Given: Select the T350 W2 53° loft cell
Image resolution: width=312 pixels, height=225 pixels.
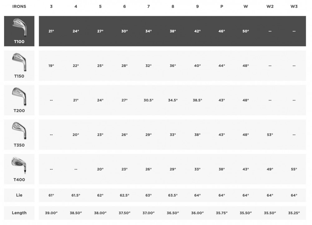Looking at the screenshot, I should [270, 135].
